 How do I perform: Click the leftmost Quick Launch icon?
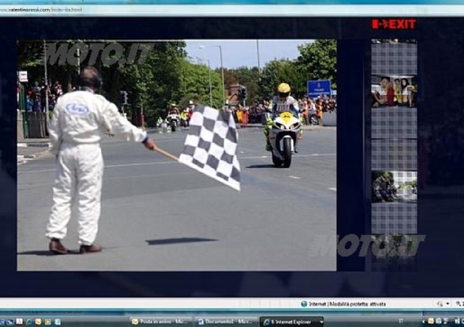click(x=2, y=321)
